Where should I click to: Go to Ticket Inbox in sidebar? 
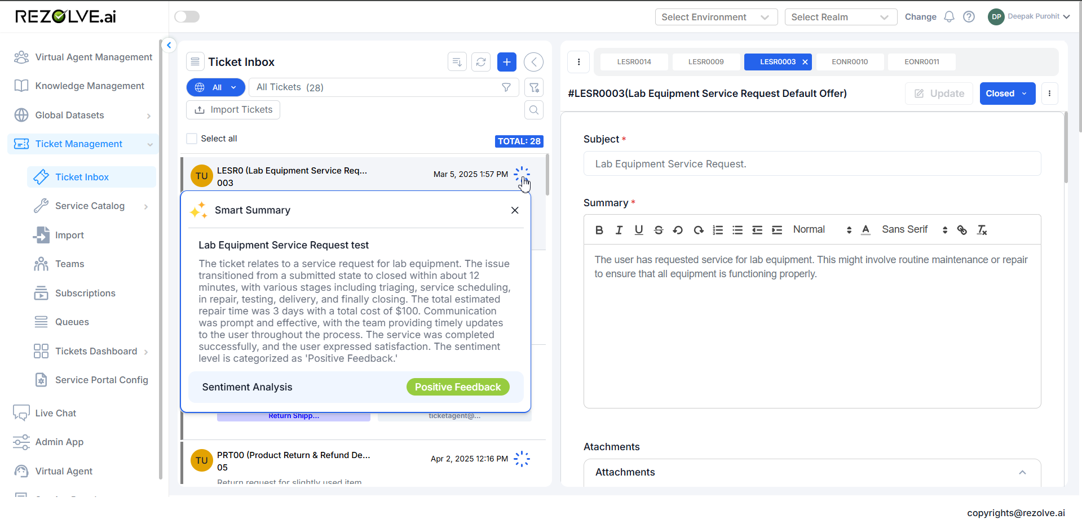click(91, 177)
